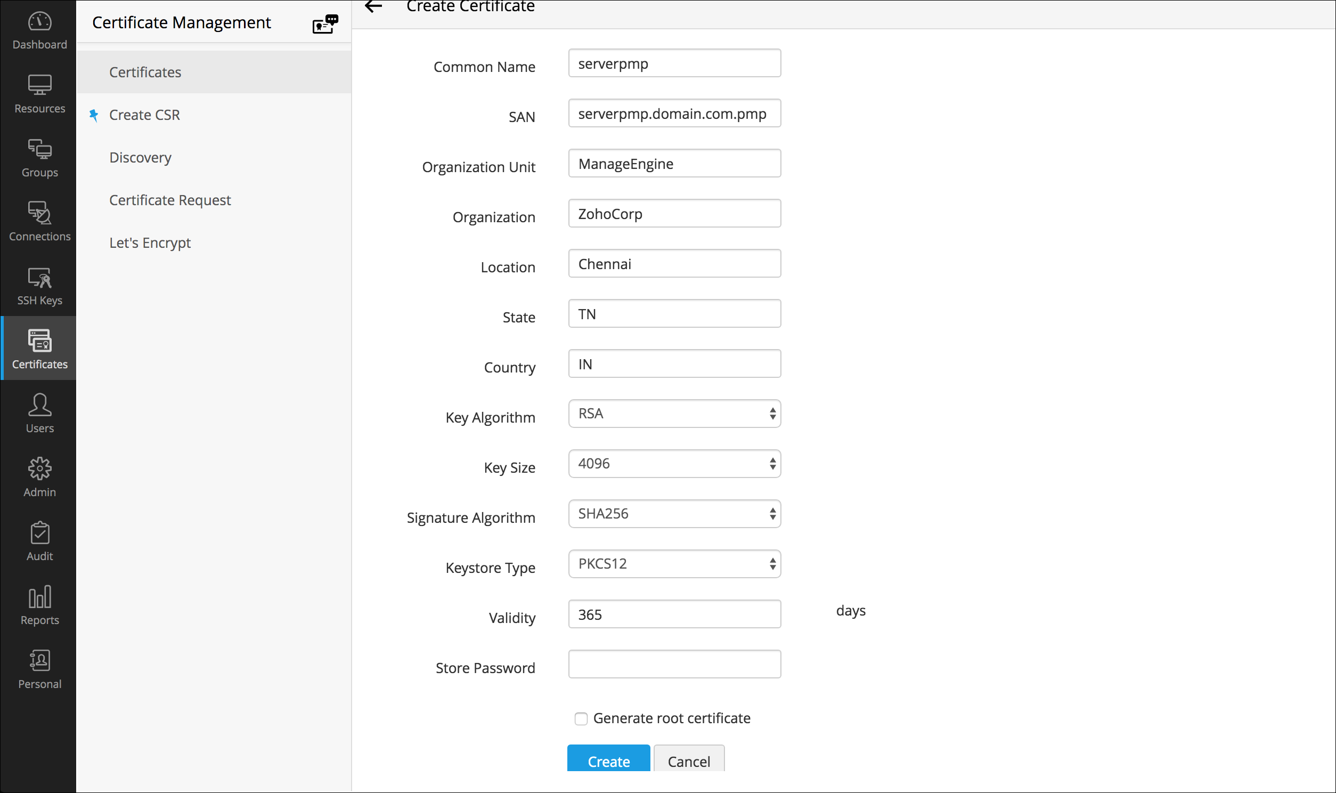Open the Admin gear icon
Screen dimensions: 1336x793
tap(39, 469)
